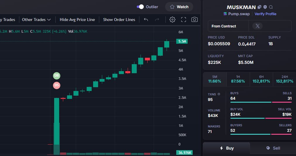The width and height of the screenshot is (296, 156).
Task: Open chart settings gear icon
Action: 172,20
